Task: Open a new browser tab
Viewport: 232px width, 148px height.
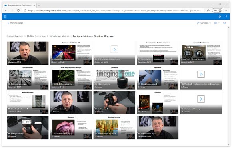Action: (39, 6)
